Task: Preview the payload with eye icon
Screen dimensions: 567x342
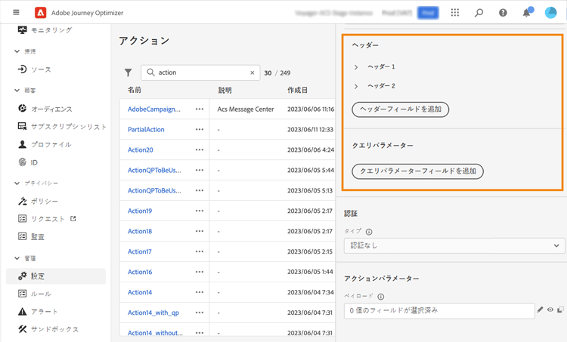Action: click(550, 310)
